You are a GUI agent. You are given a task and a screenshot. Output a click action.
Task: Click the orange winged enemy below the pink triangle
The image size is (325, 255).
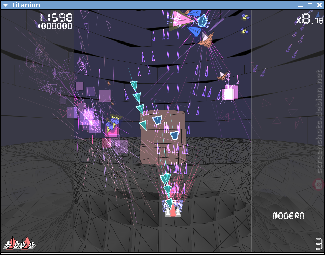207,40
